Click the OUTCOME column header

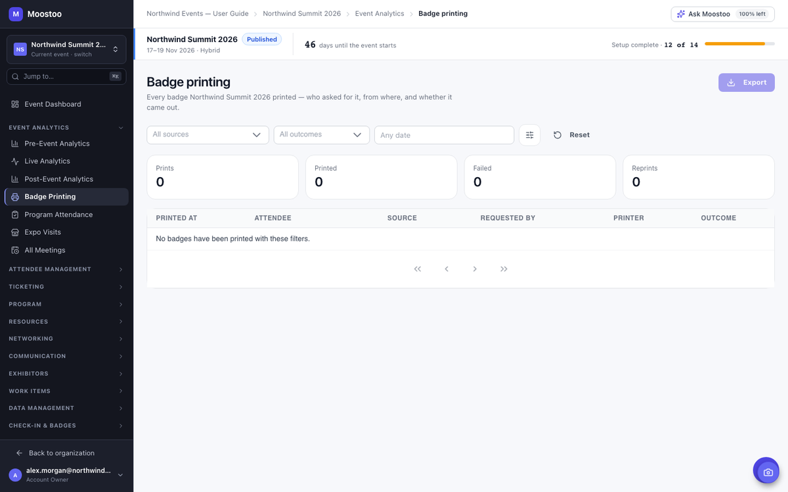click(x=718, y=218)
